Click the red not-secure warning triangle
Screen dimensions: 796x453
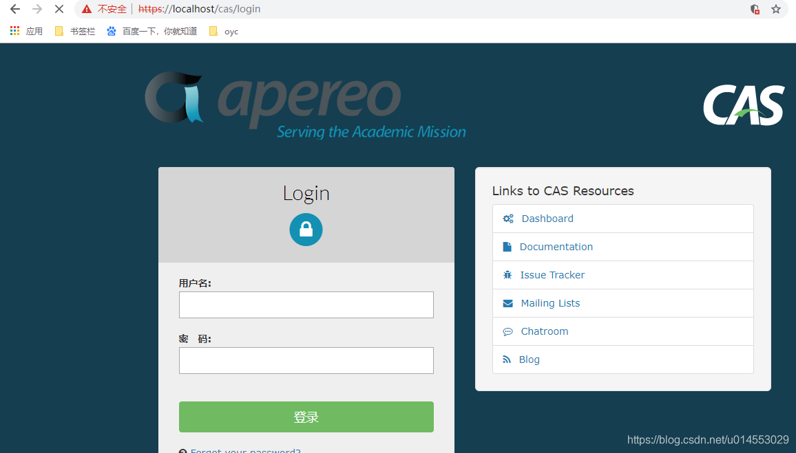[x=87, y=9]
